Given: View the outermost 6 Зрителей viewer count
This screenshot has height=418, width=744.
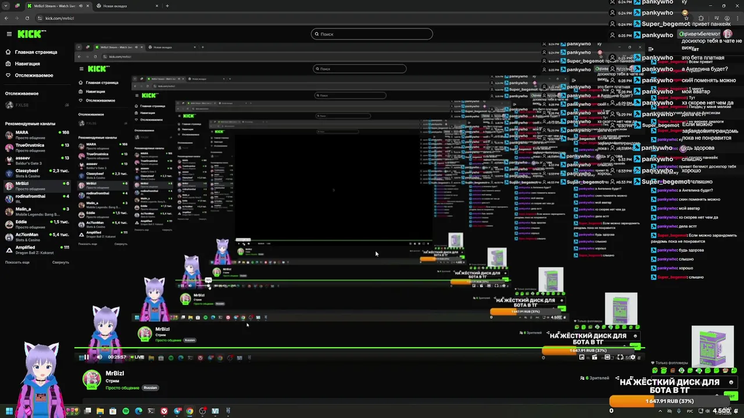Looking at the screenshot, I should [x=595, y=378].
